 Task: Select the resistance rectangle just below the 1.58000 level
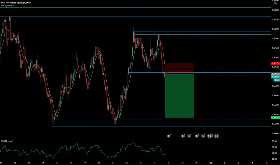tap(202, 33)
